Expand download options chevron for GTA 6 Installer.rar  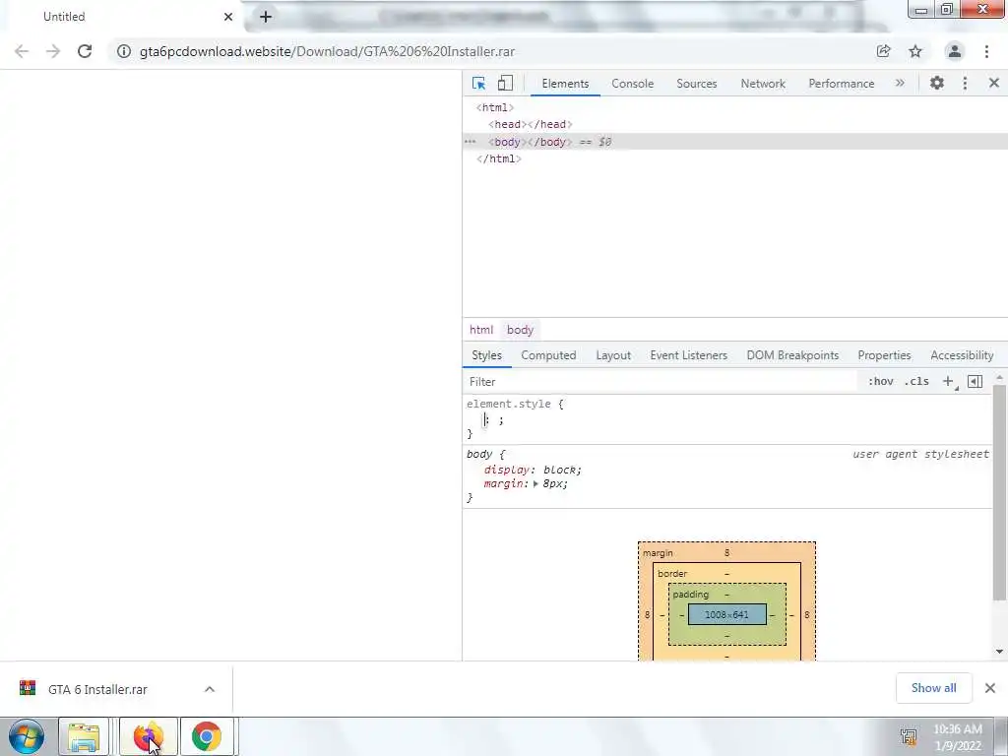click(x=210, y=689)
